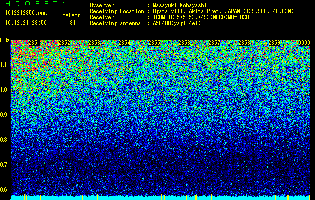The height and width of the screenshot is (200, 315).
Task: Click the 0.9 frequency axis label
Action: pyautogui.click(x=5, y=115)
